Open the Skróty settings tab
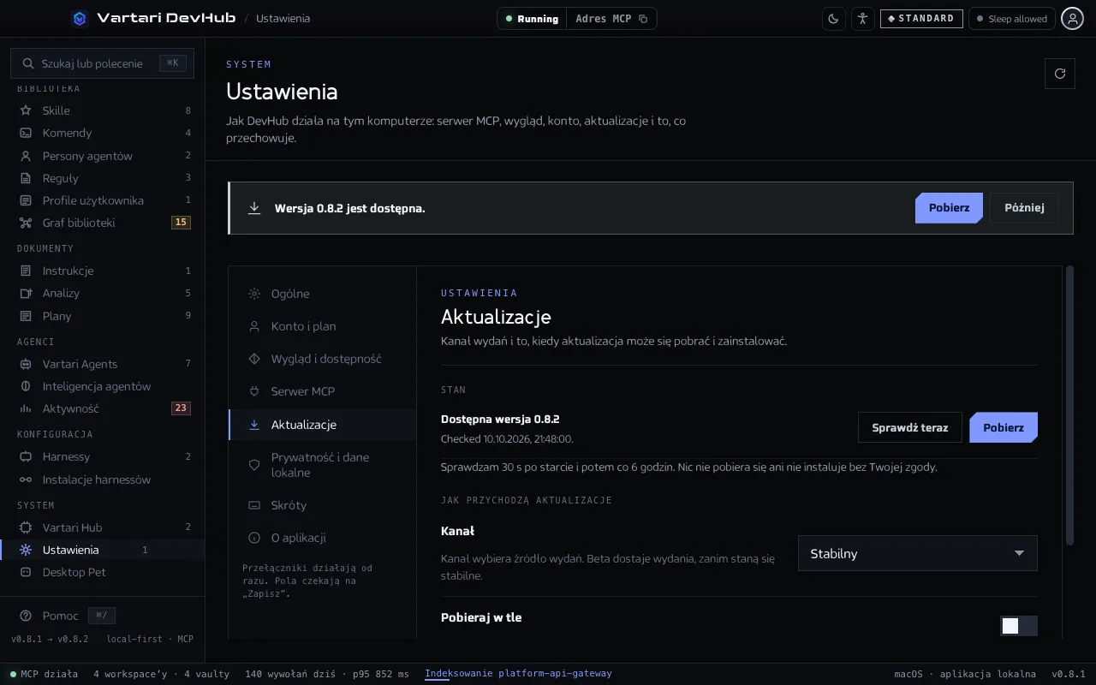 (323, 505)
